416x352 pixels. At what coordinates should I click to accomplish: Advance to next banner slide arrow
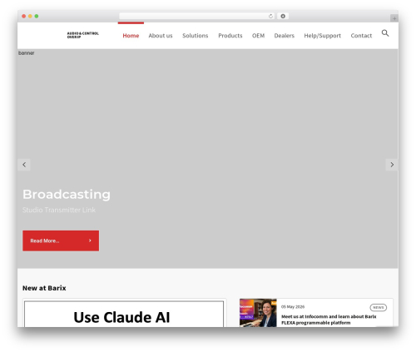[x=392, y=165]
